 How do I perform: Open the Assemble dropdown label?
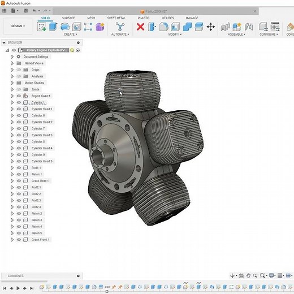[236, 34]
